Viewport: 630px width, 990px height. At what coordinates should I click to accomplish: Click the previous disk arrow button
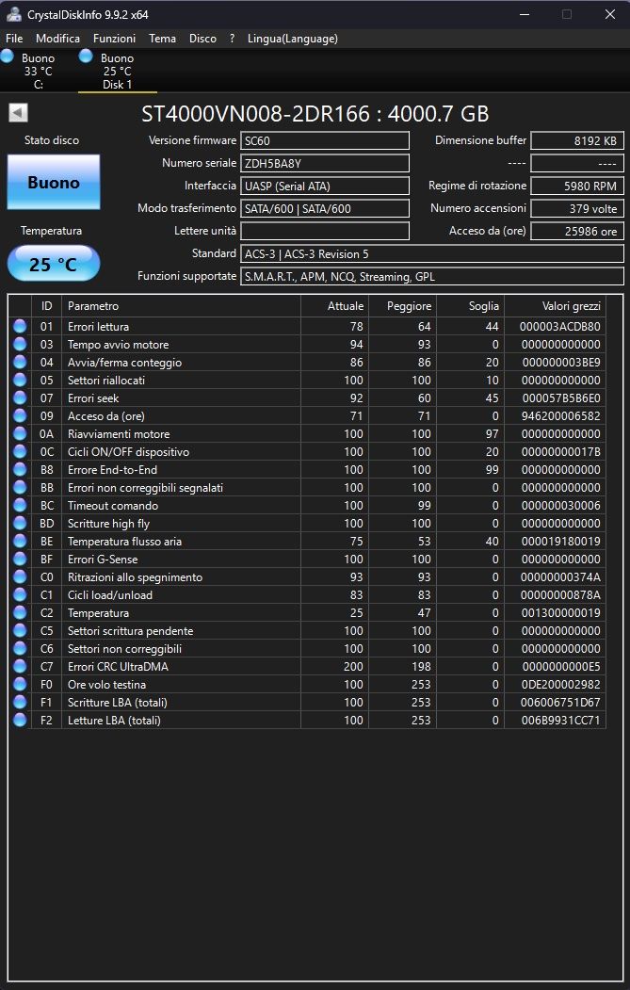[18, 113]
